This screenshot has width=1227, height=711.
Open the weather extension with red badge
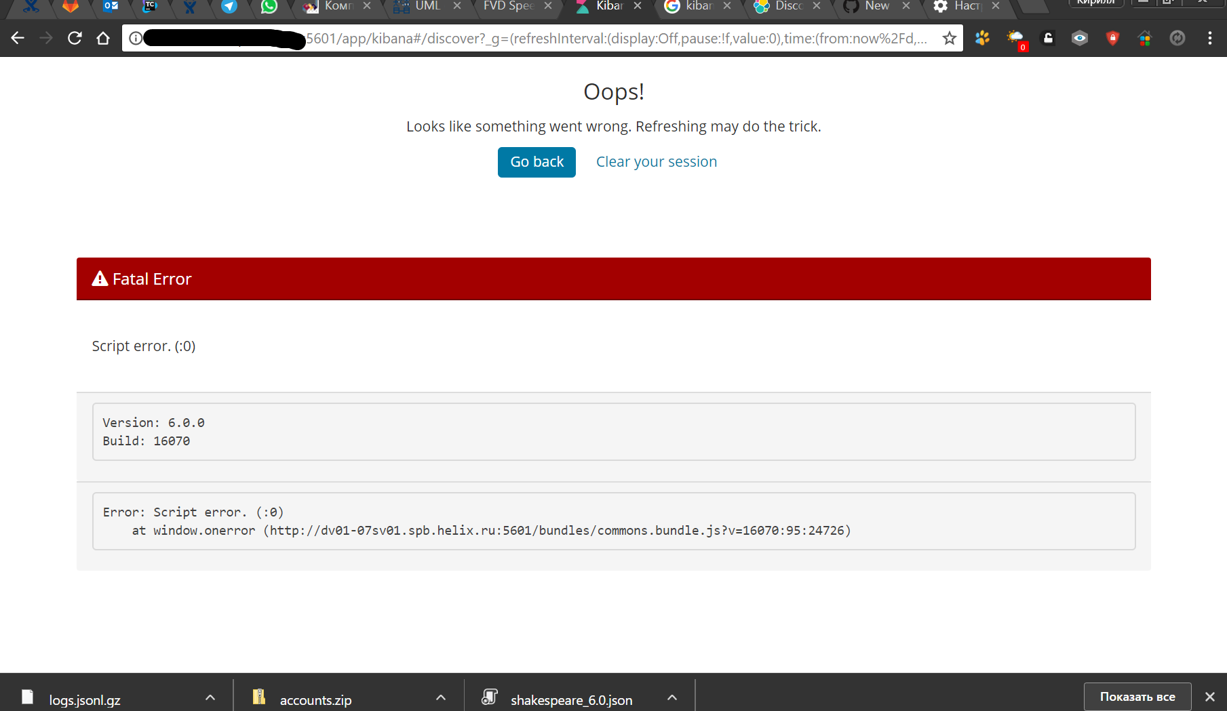click(1016, 39)
